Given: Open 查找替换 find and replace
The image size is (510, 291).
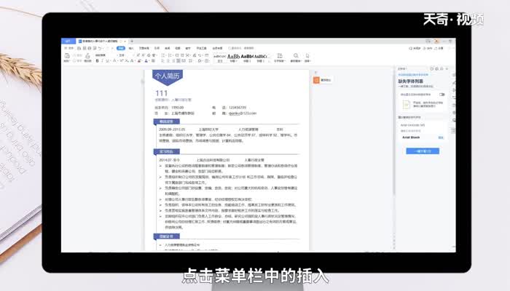Looking at the screenshot, I should (296, 57).
